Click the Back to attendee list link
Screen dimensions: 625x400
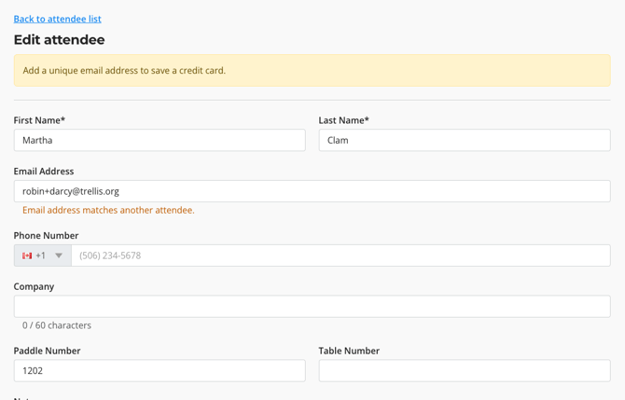57,19
